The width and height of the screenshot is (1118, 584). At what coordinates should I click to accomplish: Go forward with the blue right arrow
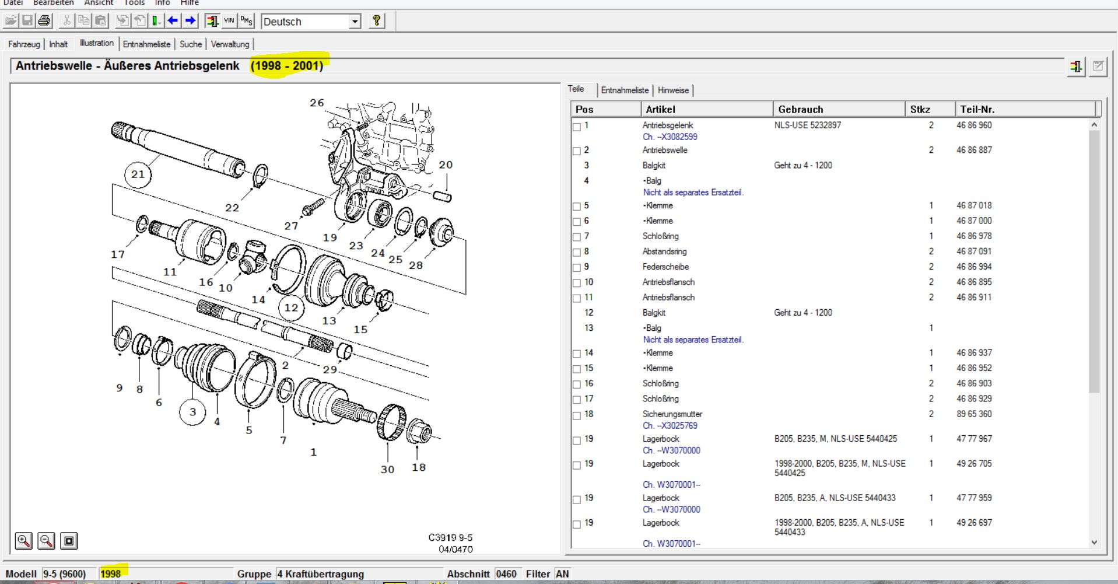(190, 21)
